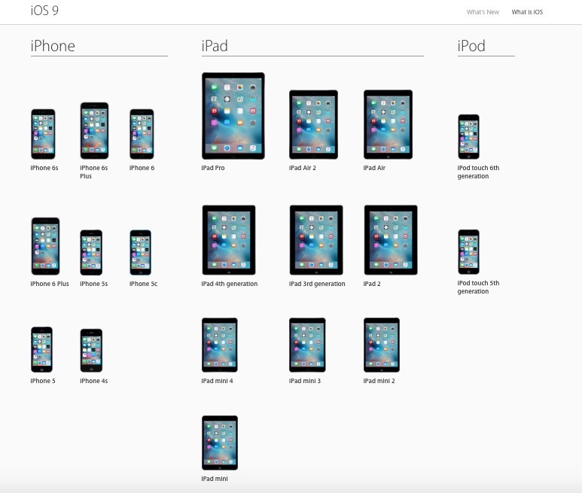The width and height of the screenshot is (582, 493).
Task: Select the iPad 2 device image
Action: pos(391,240)
